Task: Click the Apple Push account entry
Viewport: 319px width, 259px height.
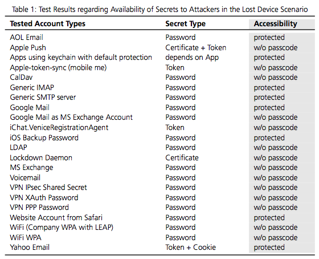Action: tap(28, 47)
